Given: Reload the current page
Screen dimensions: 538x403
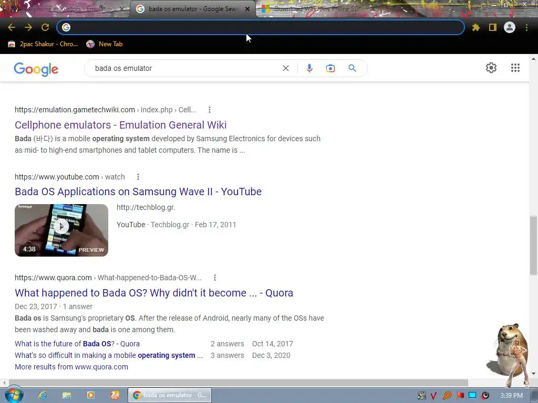Looking at the screenshot, I should click(x=45, y=27).
